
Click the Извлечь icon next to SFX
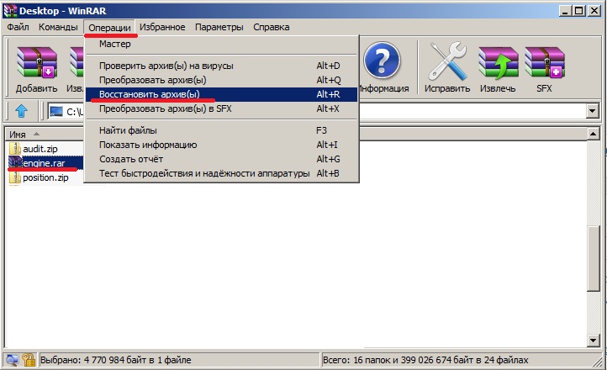tap(498, 68)
